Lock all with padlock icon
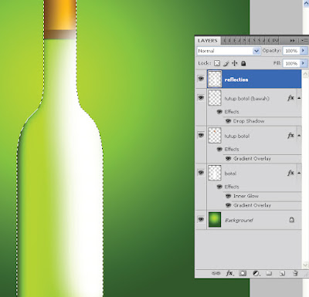309x297 pixels. click(243, 63)
